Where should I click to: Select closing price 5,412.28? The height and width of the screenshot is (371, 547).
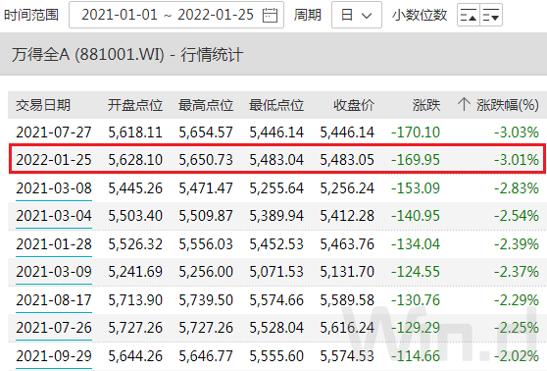point(347,216)
